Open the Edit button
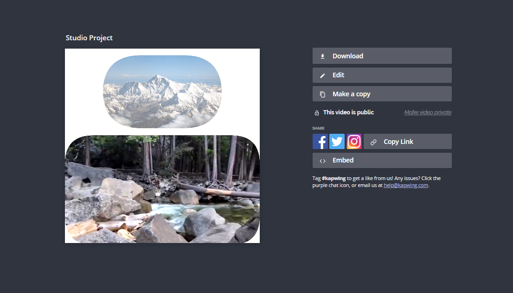 (382, 75)
